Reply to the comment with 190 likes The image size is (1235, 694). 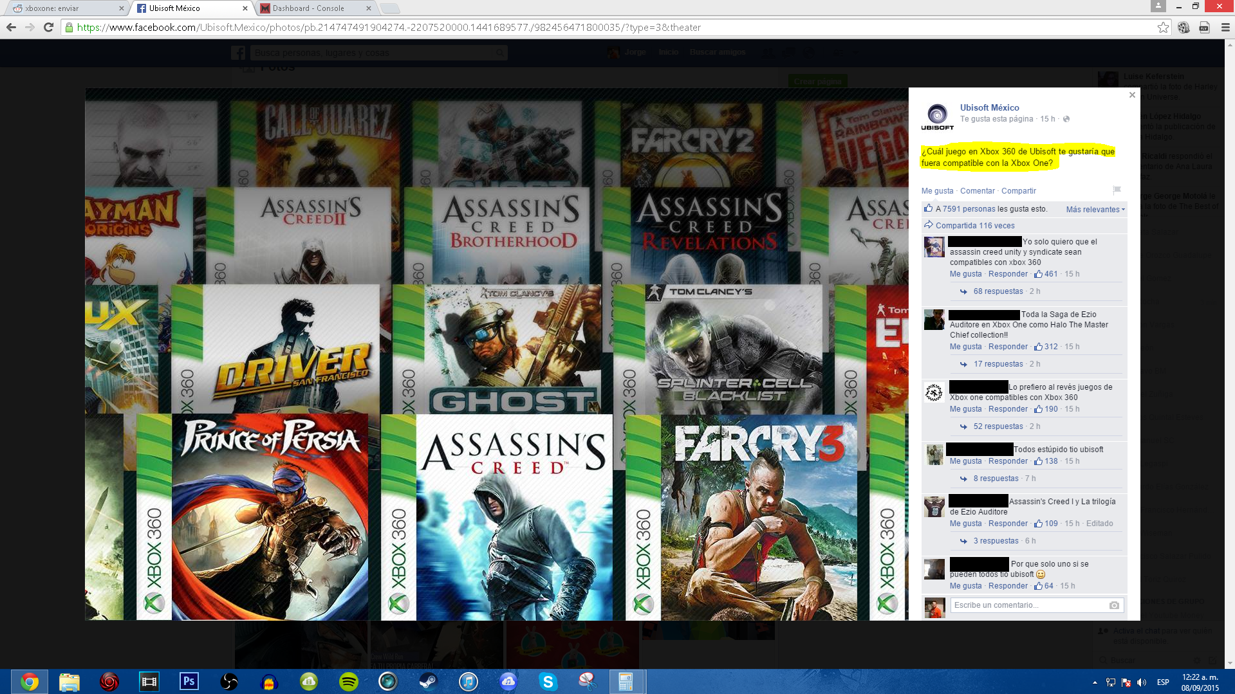1008,409
